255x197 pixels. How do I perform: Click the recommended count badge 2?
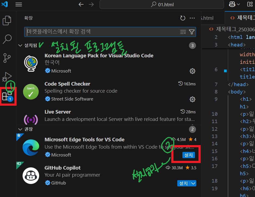click(x=192, y=129)
